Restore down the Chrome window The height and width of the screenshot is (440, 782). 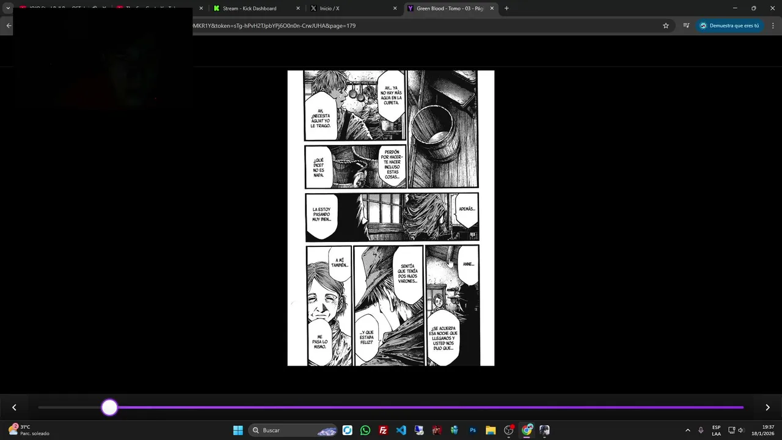click(753, 9)
